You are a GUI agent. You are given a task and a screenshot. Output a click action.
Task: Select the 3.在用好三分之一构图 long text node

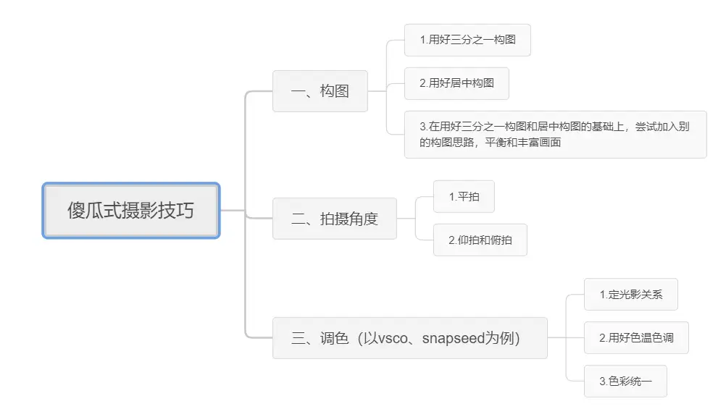tap(555, 134)
